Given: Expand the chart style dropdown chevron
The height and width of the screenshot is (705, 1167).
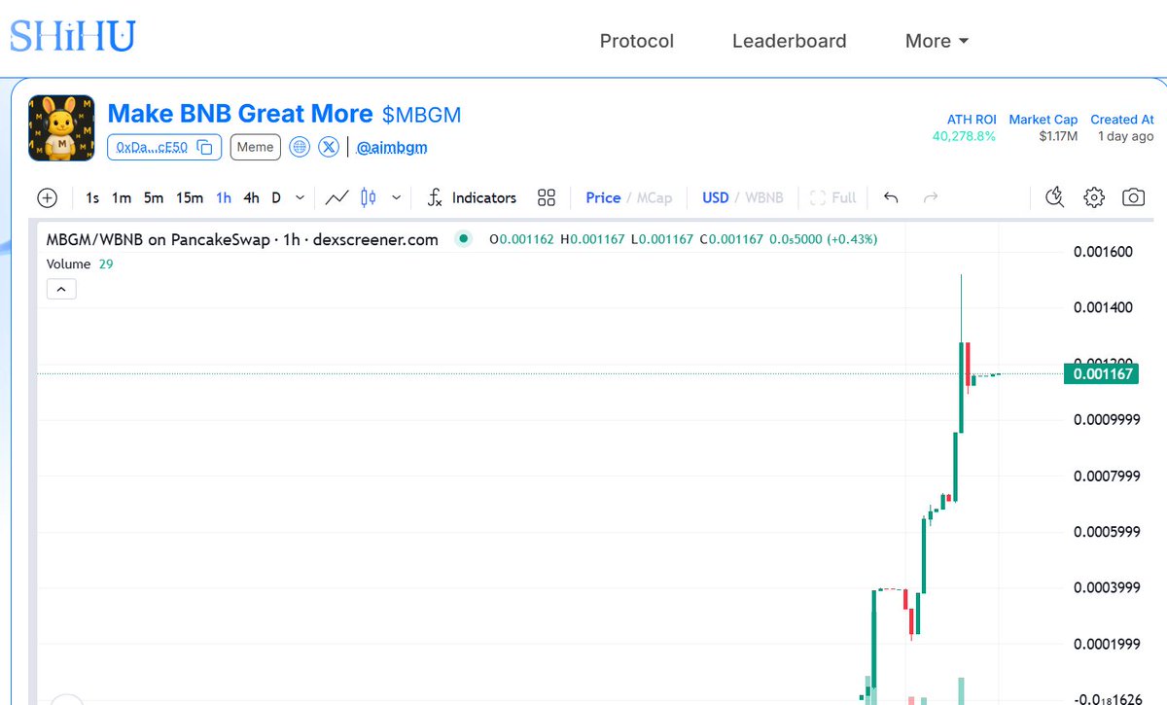Looking at the screenshot, I should coord(396,197).
